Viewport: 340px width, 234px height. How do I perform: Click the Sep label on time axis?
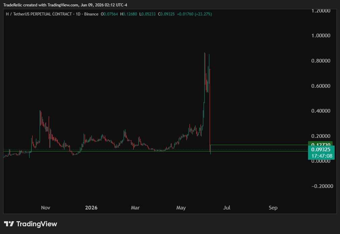(273, 208)
